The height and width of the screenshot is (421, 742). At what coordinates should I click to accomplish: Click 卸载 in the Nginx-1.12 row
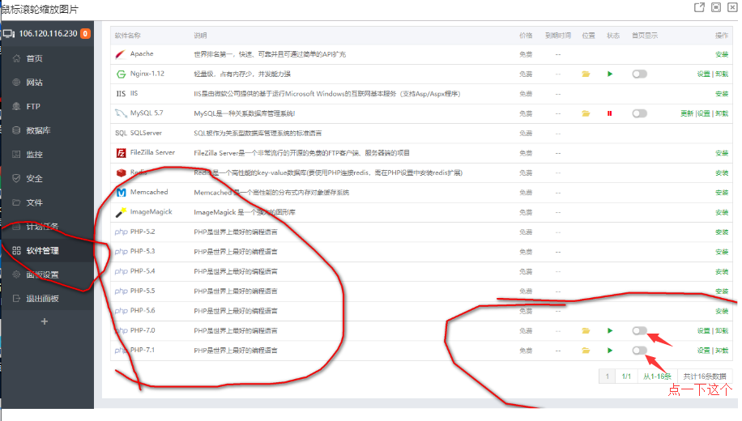pyautogui.click(x=722, y=74)
